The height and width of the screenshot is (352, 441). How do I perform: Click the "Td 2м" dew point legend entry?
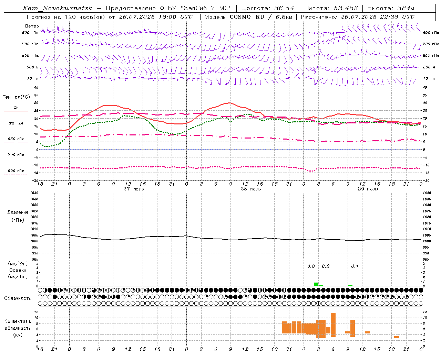(x=16, y=123)
